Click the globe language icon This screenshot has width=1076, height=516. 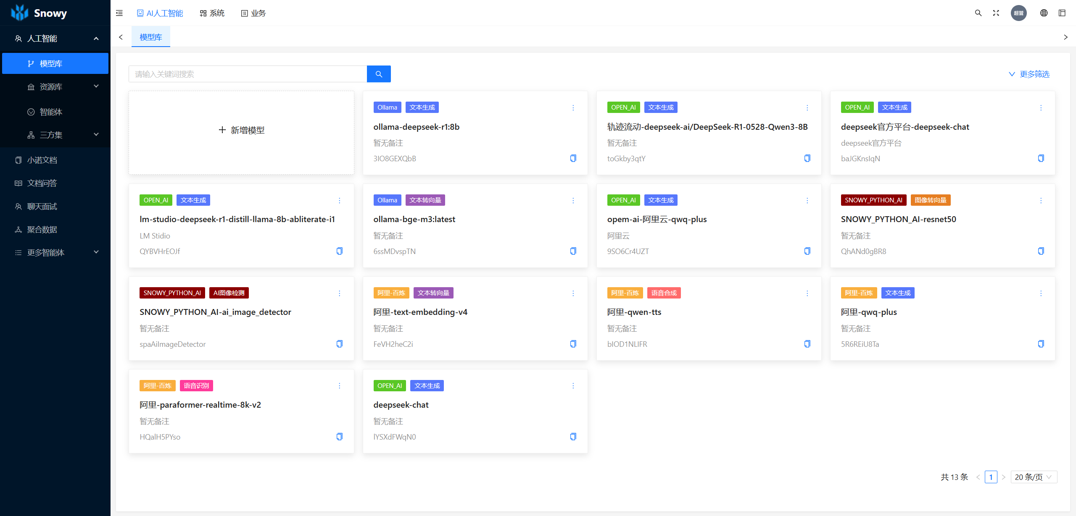tap(1044, 13)
